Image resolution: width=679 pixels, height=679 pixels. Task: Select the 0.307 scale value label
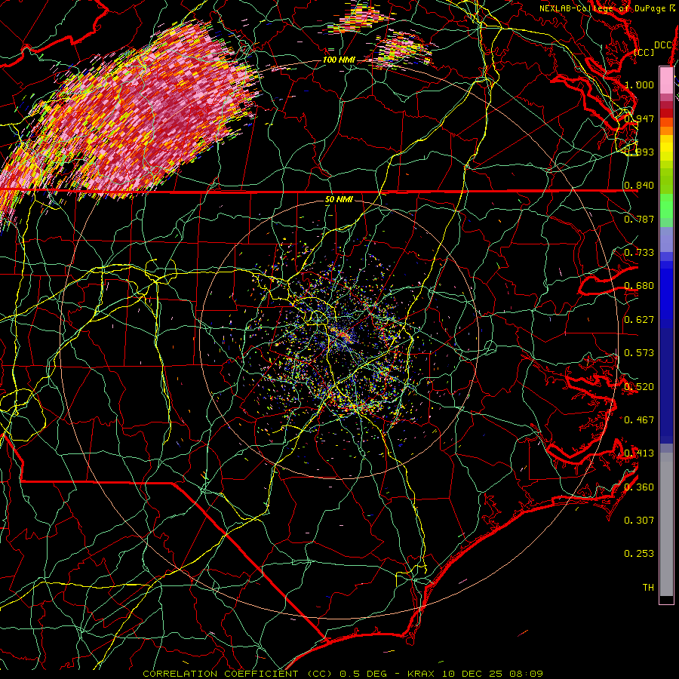(x=640, y=520)
